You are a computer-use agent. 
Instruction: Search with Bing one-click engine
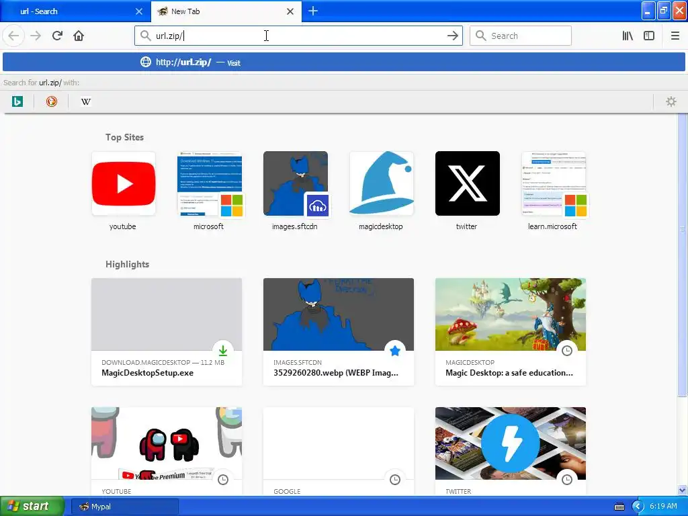point(17,102)
